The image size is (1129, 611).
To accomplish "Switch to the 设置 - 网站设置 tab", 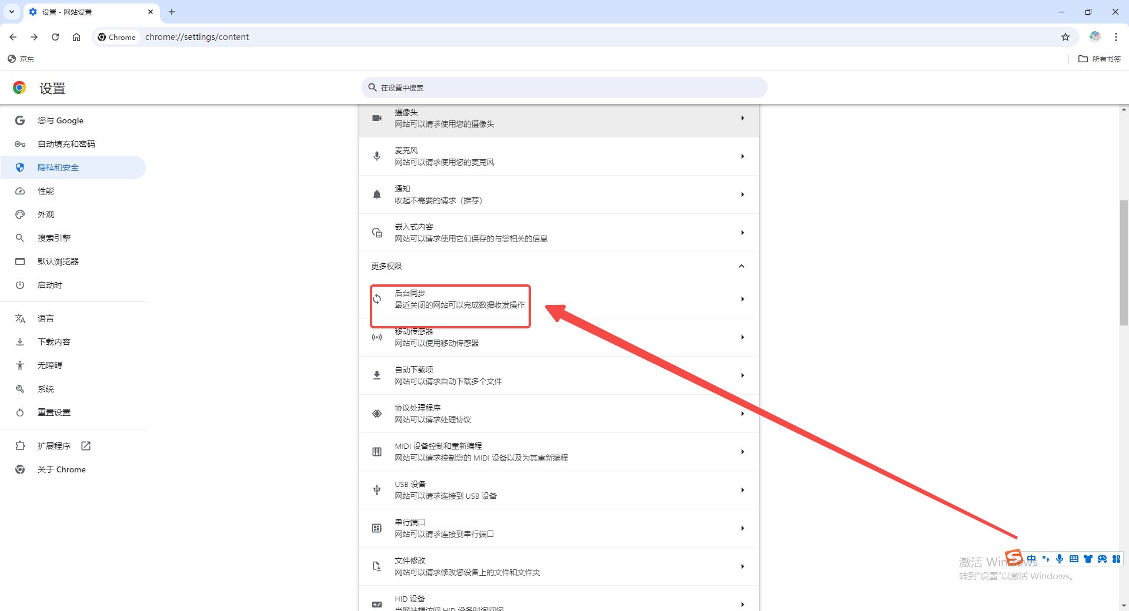I will 91,12.
